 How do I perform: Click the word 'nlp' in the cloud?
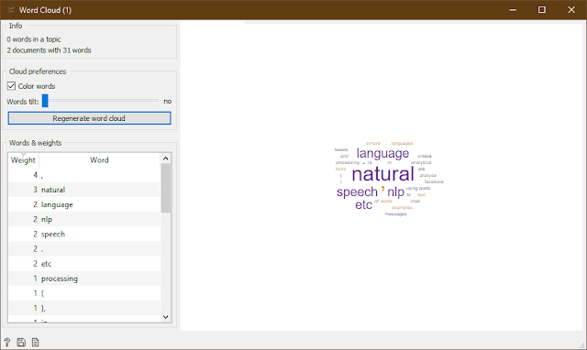pyautogui.click(x=395, y=192)
